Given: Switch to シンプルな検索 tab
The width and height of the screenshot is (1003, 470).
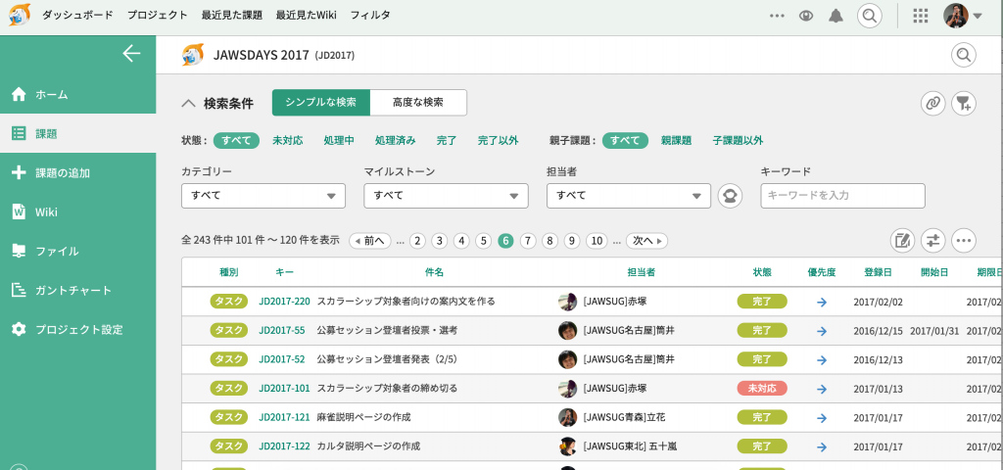Looking at the screenshot, I should (321, 102).
